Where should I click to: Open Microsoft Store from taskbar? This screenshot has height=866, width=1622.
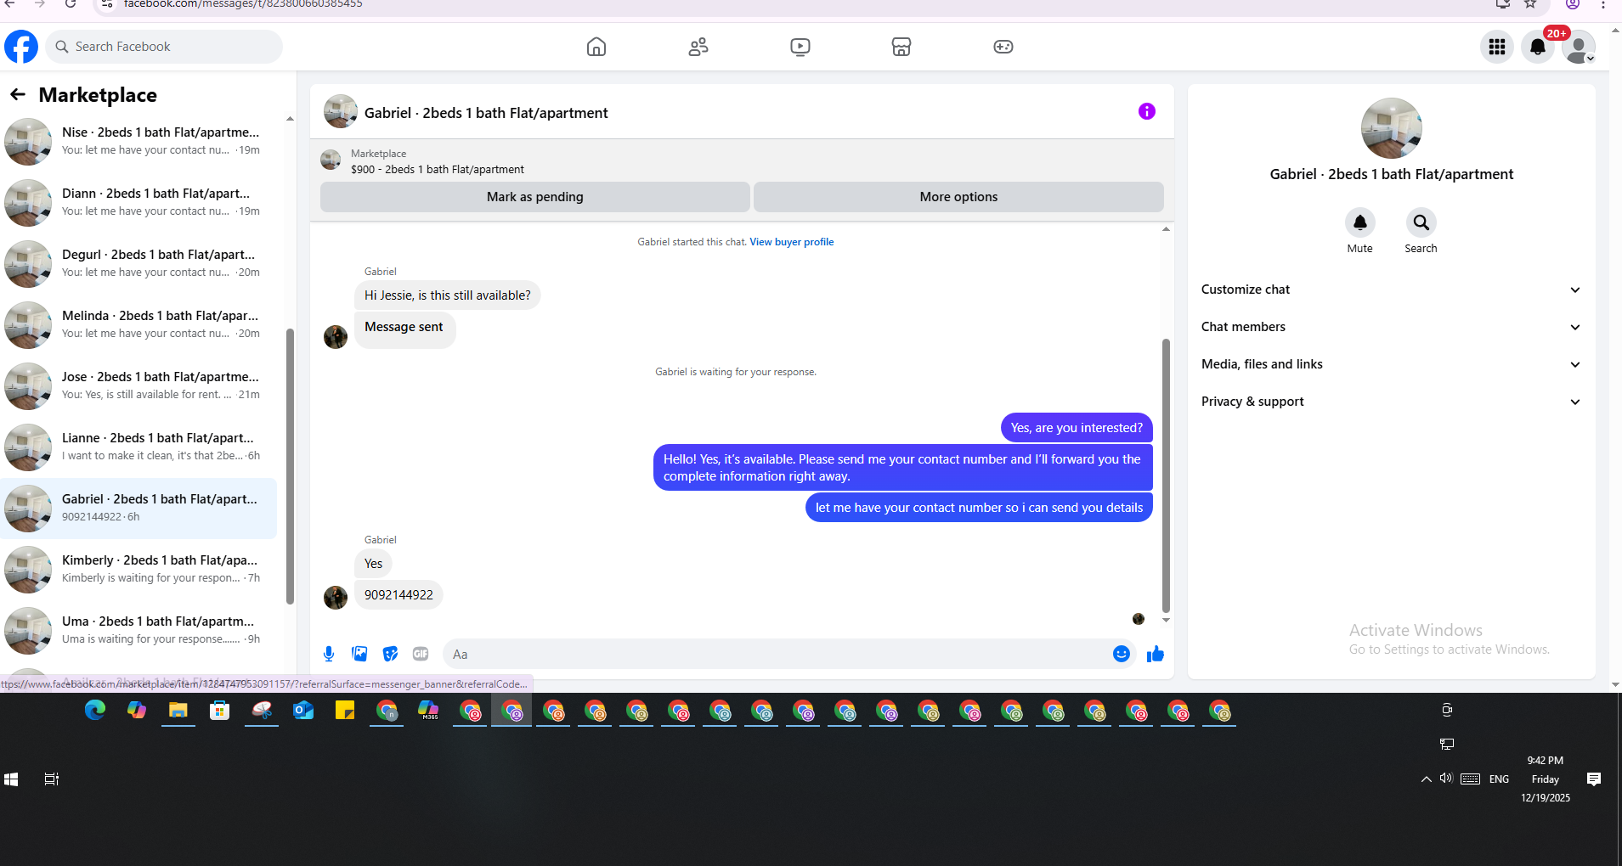(x=219, y=711)
